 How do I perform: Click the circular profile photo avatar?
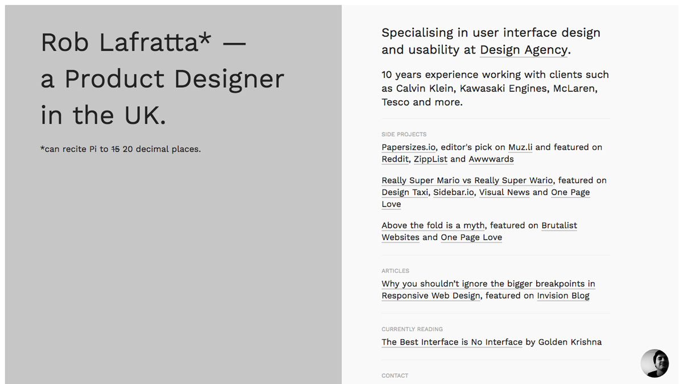(x=654, y=363)
